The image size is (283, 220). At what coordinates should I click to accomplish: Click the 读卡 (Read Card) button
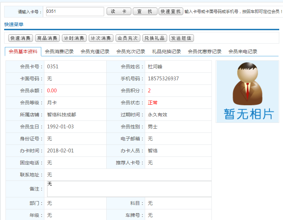[119, 11]
